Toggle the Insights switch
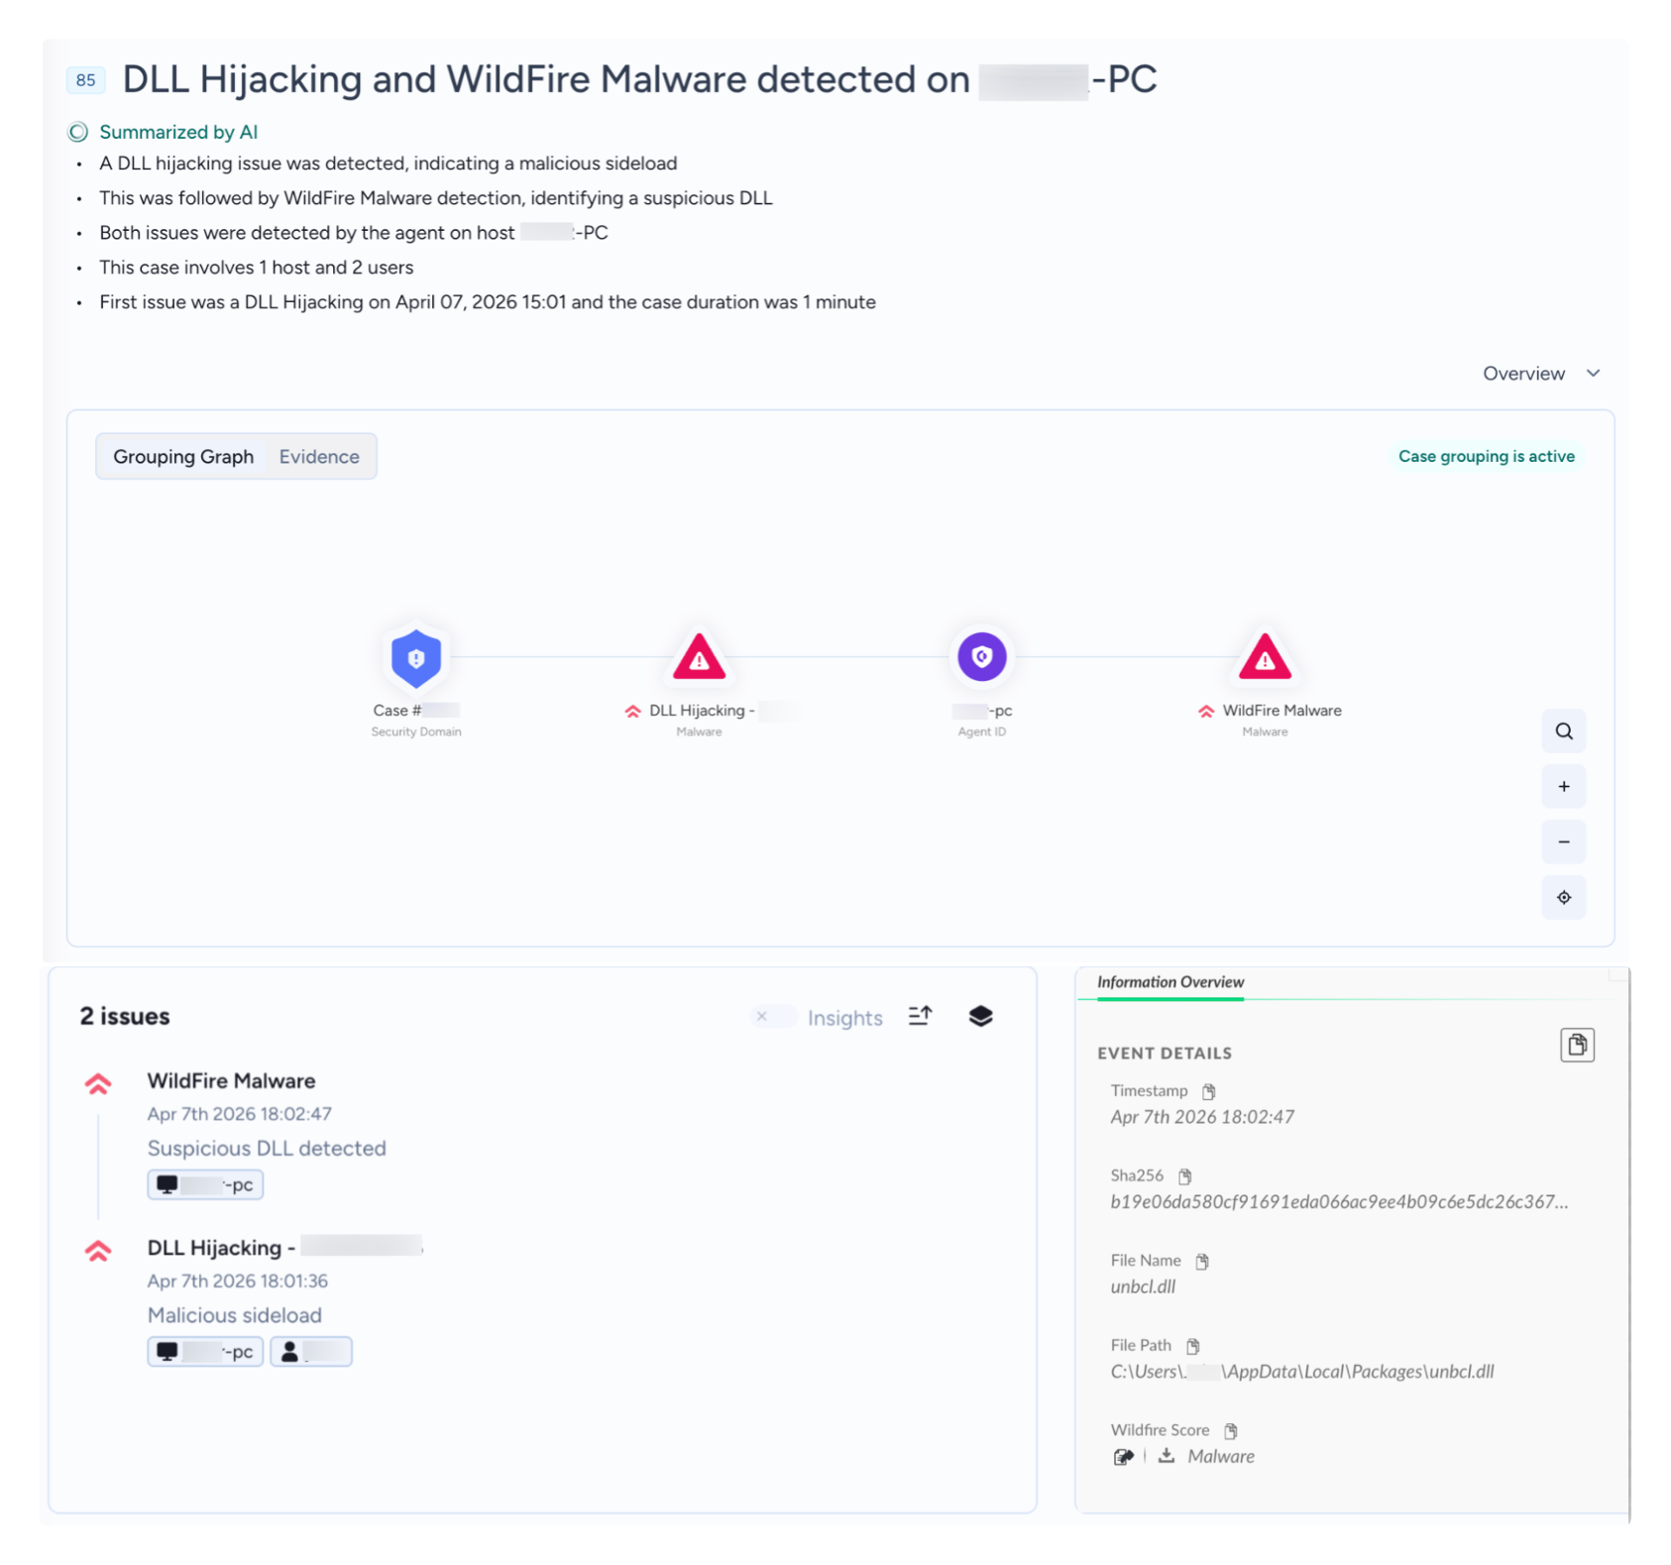Screen dimensions: 1671x1565 pyautogui.click(x=773, y=1017)
